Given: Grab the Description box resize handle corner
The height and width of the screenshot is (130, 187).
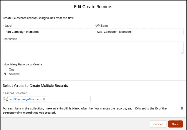Looking at the screenshot, I should click(182, 53).
